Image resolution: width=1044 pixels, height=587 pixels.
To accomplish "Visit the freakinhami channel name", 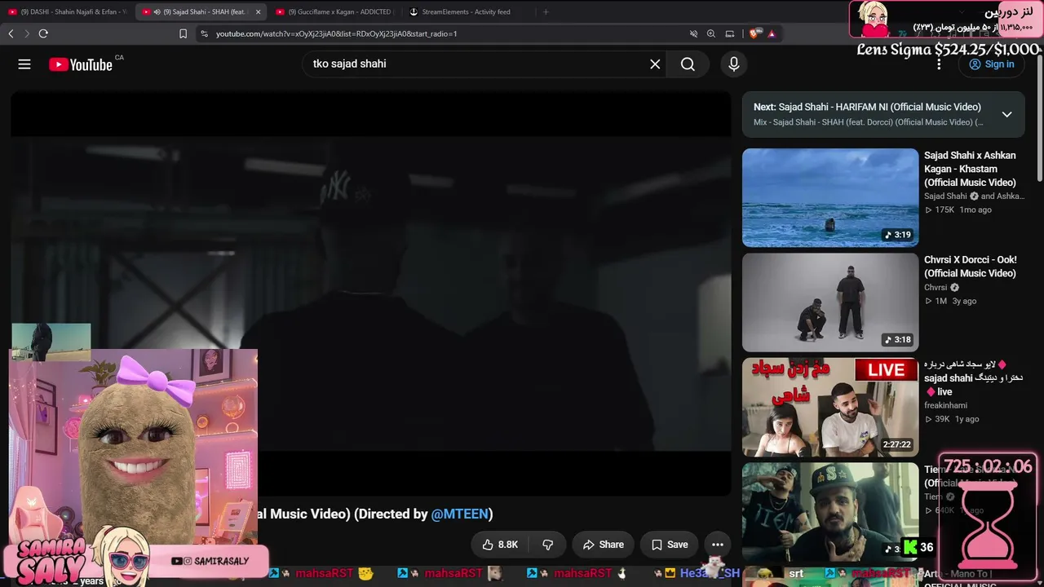I will 945,405.
